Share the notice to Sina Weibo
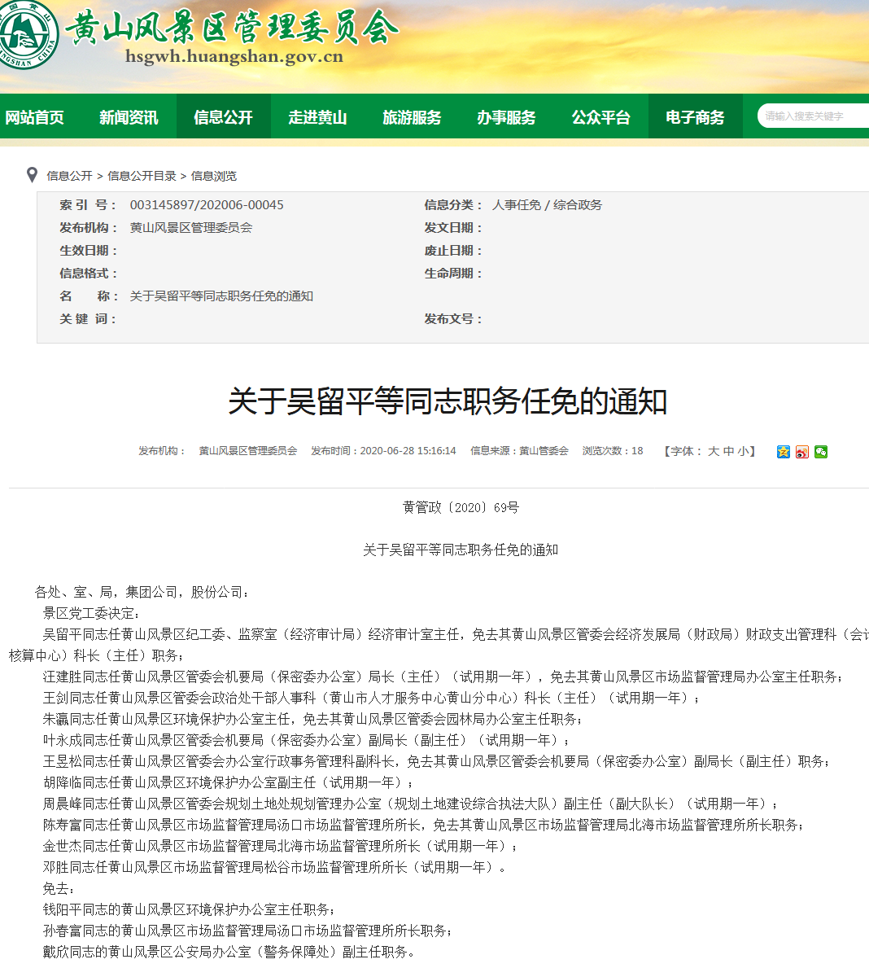869x968 pixels. click(801, 452)
